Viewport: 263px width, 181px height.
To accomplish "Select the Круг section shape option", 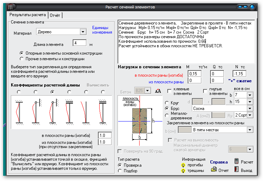I will 167,103.
